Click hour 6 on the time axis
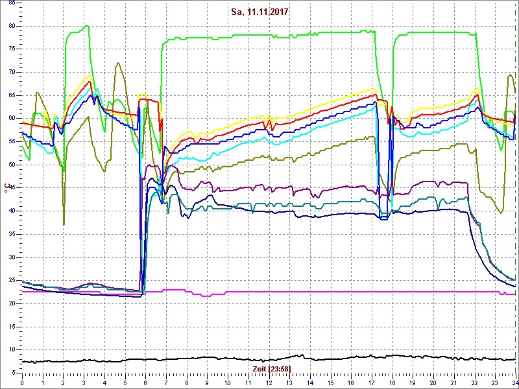Image resolution: width=519 pixels, height=389 pixels. 145,382
